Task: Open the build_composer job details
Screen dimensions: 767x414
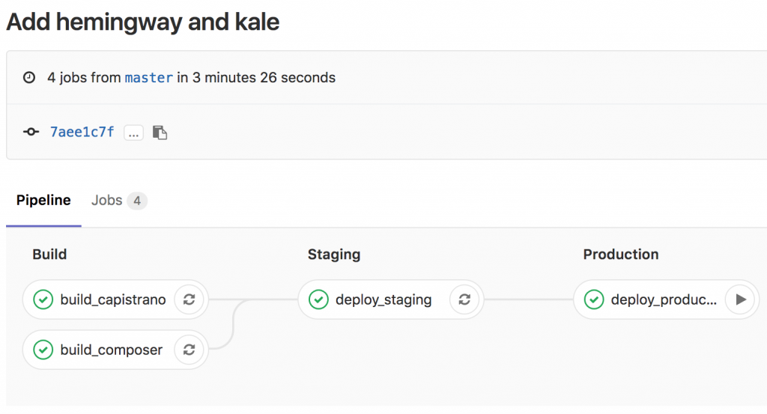Action: tap(112, 350)
